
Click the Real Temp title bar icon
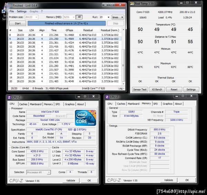coord(132,3)
